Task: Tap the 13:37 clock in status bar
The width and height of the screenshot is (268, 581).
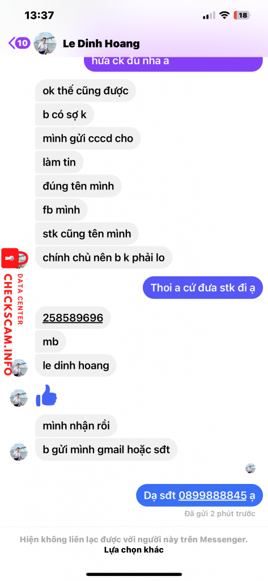Action: point(39,15)
